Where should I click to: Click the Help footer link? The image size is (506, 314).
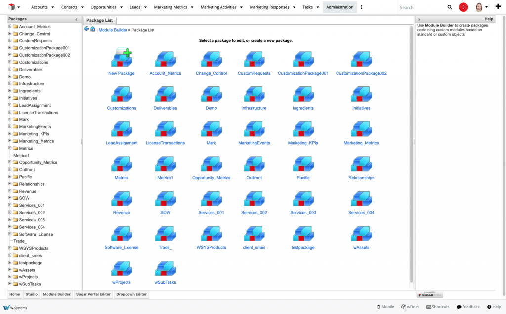494,307
